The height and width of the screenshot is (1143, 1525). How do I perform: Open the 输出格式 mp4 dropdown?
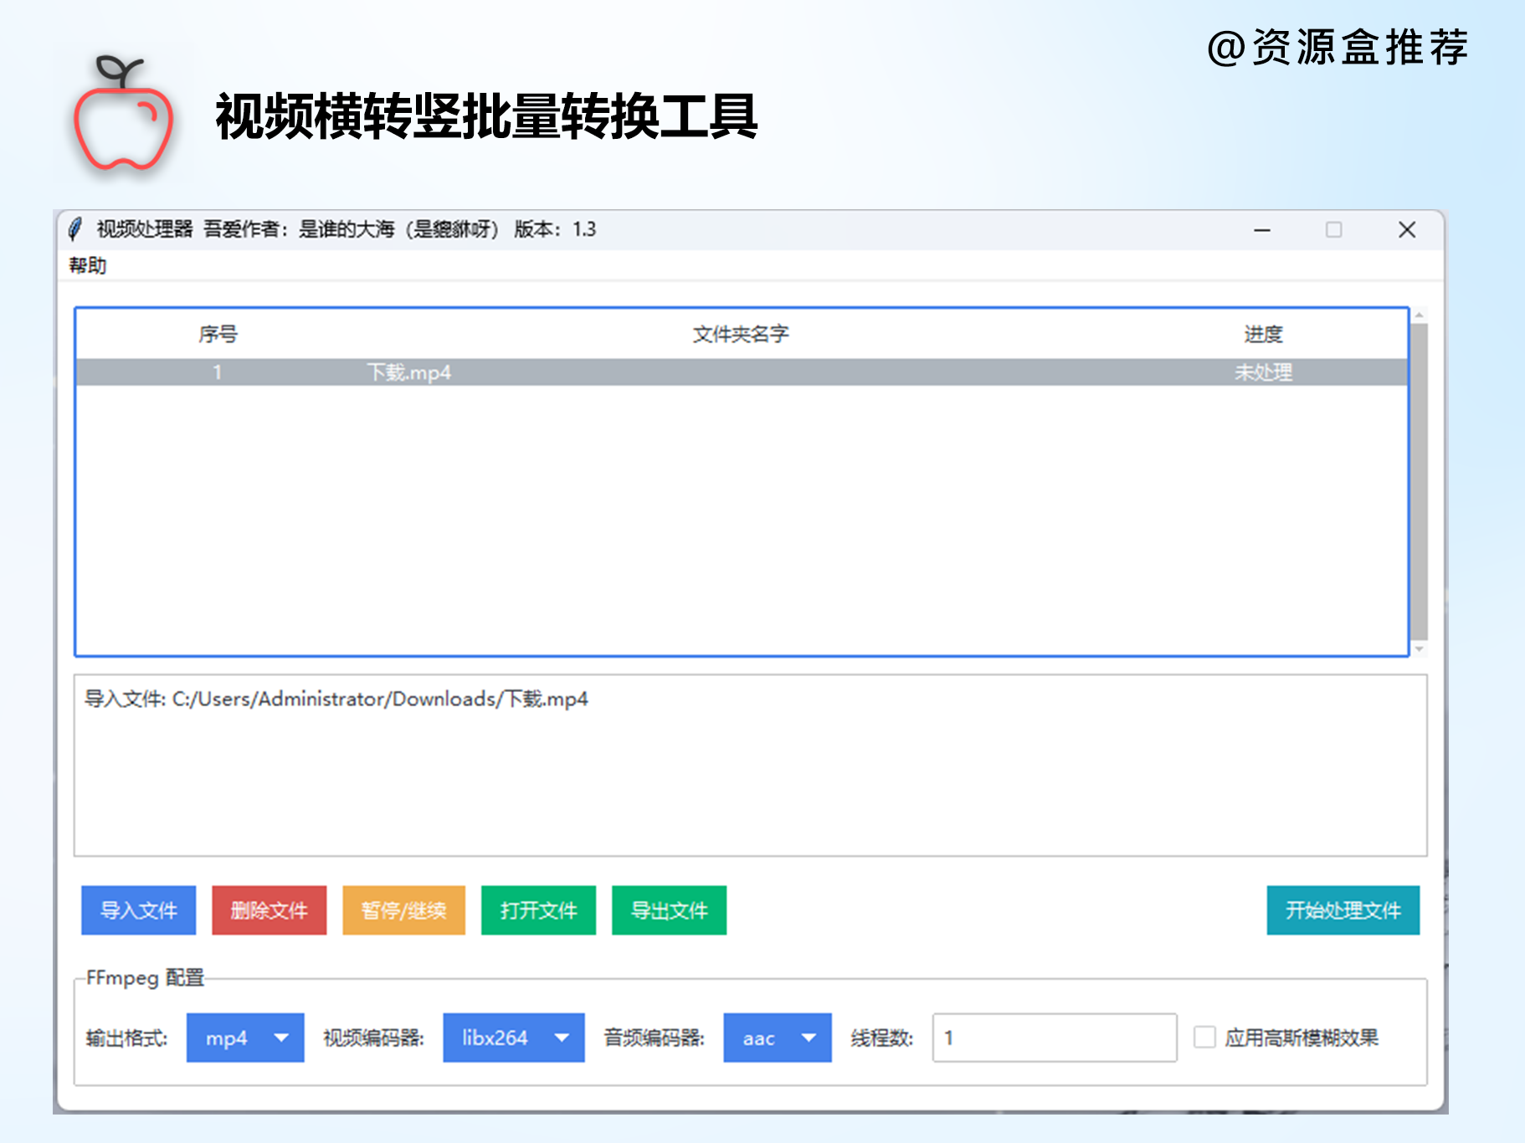245,1038
